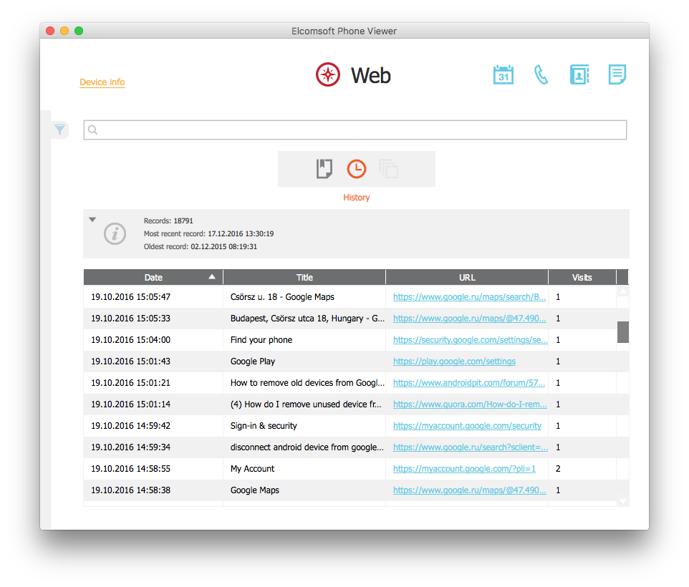
Task: Open the myaccount.google.com/?pli=1 link
Action: pyautogui.click(x=464, y=469)
